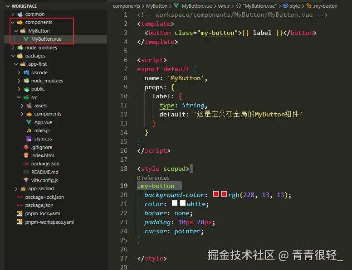The height and width of the screenshot is (270, 352).
Task: Open the second red swatch before rgb
Action: tap(224, 194)
